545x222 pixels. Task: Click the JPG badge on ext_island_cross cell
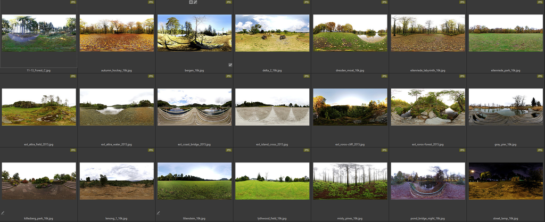coord(307,76)
